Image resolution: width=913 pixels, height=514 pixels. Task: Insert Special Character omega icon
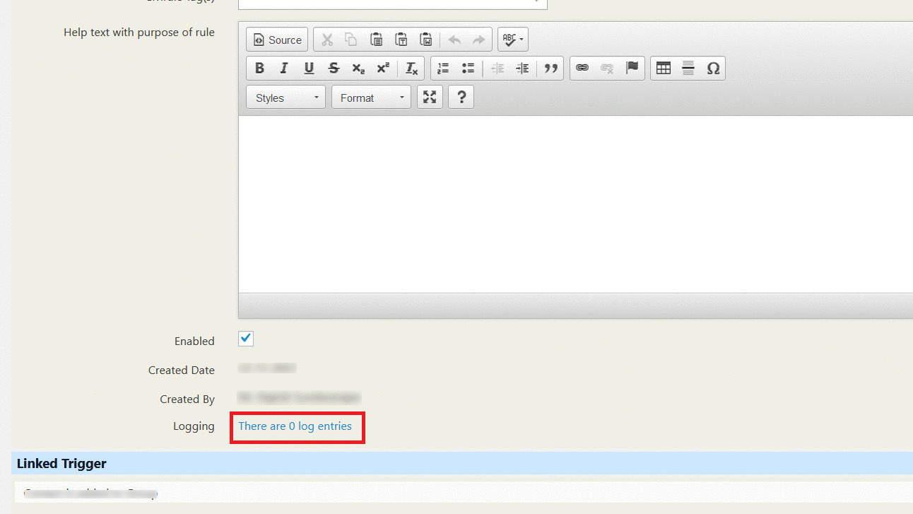pos(713,69)
